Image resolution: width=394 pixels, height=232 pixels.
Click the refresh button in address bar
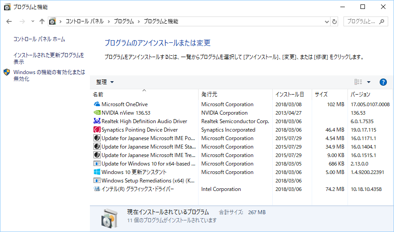335,21
